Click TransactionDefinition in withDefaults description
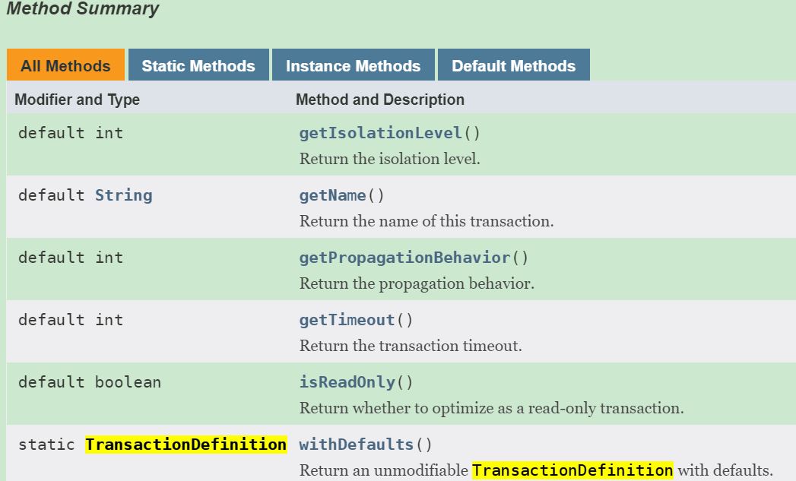The height and width of the screenshot is (481, 796). coord(572,470)
